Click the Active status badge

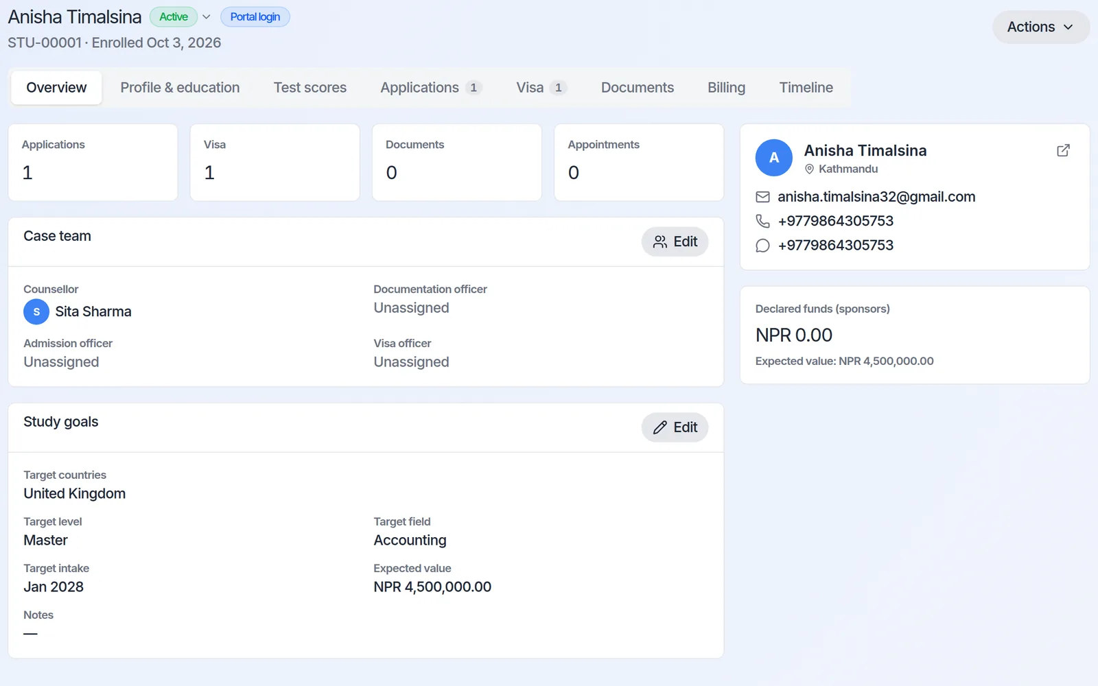pos(174,17)
